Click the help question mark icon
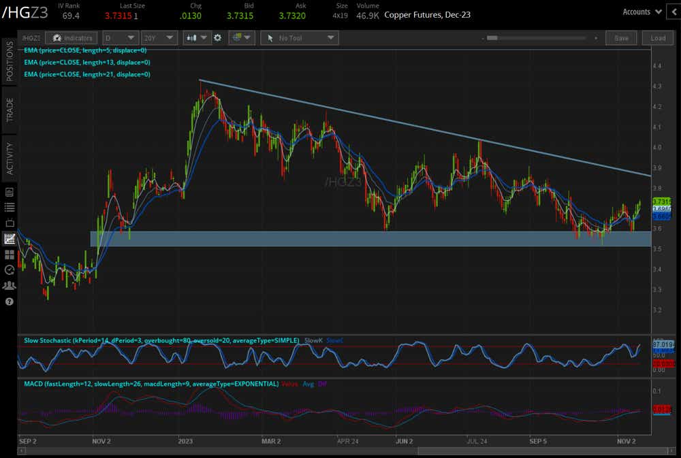Image resolution: width=681 pixels, height=458 pixels. (x=10, y=301)
